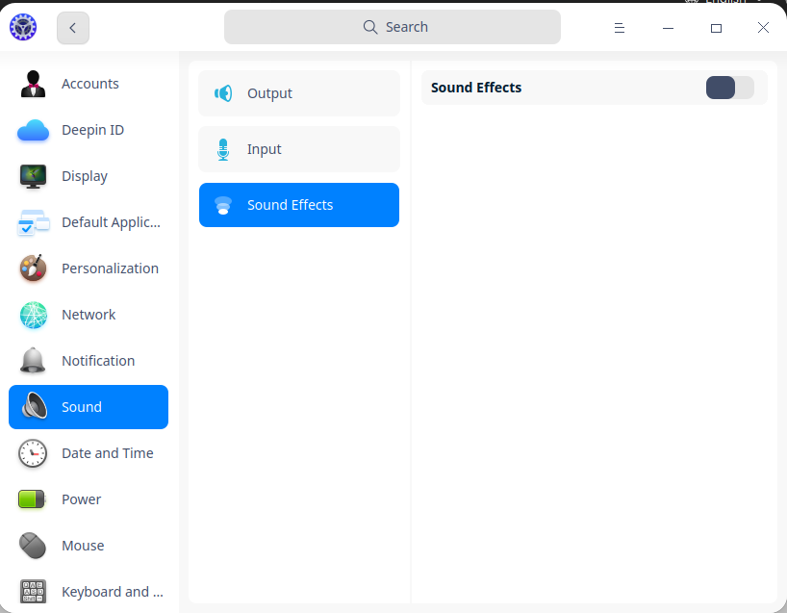Close the Control Center window
The height and width of the screenshot is (613, 787).
(x=763, y=28)
